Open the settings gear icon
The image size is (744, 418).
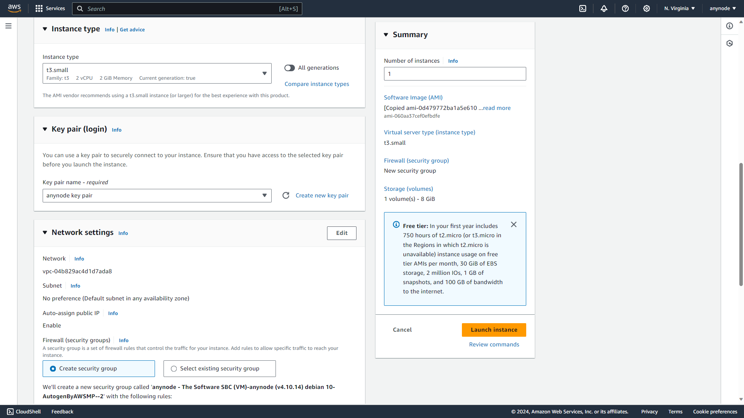(646, 8)
